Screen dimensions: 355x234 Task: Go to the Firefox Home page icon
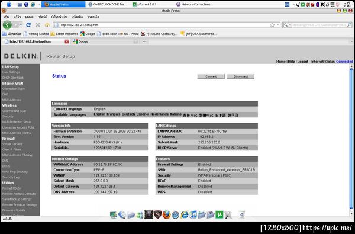coord(47,25)
